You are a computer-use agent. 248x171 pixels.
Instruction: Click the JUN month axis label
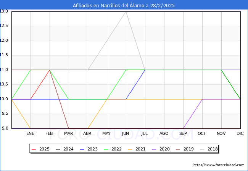[x=126, y=133]
